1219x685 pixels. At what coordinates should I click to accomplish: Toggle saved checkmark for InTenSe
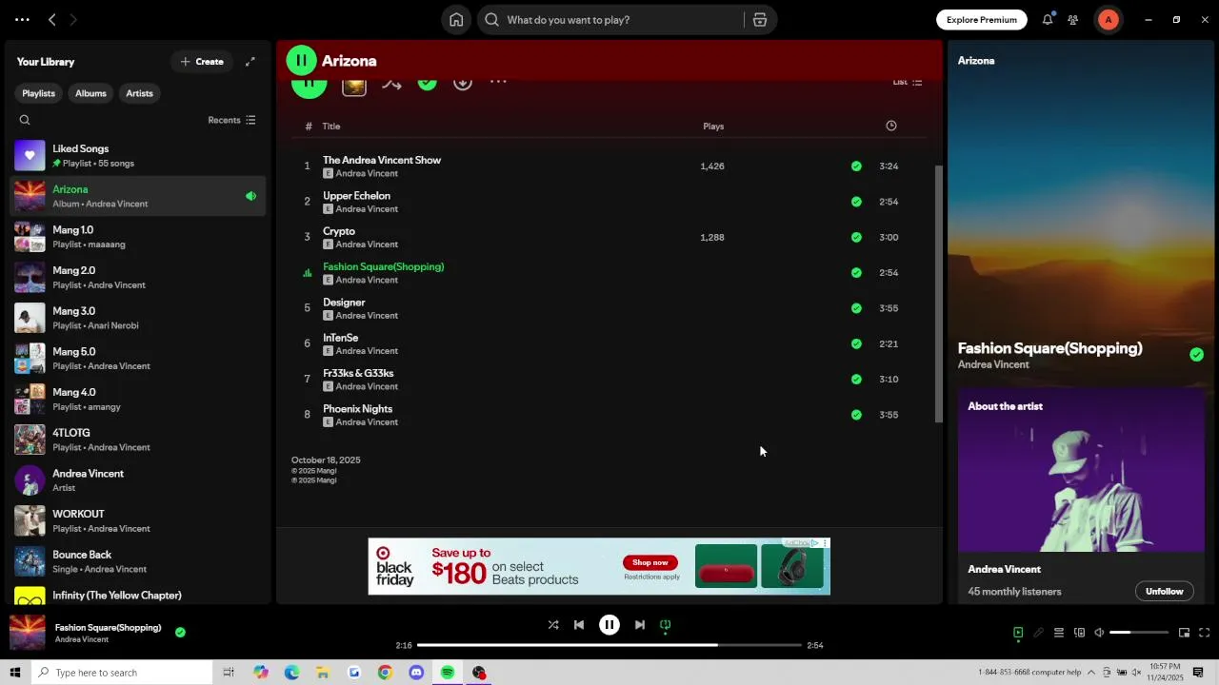pyautogui.click(x=856, y=343)
